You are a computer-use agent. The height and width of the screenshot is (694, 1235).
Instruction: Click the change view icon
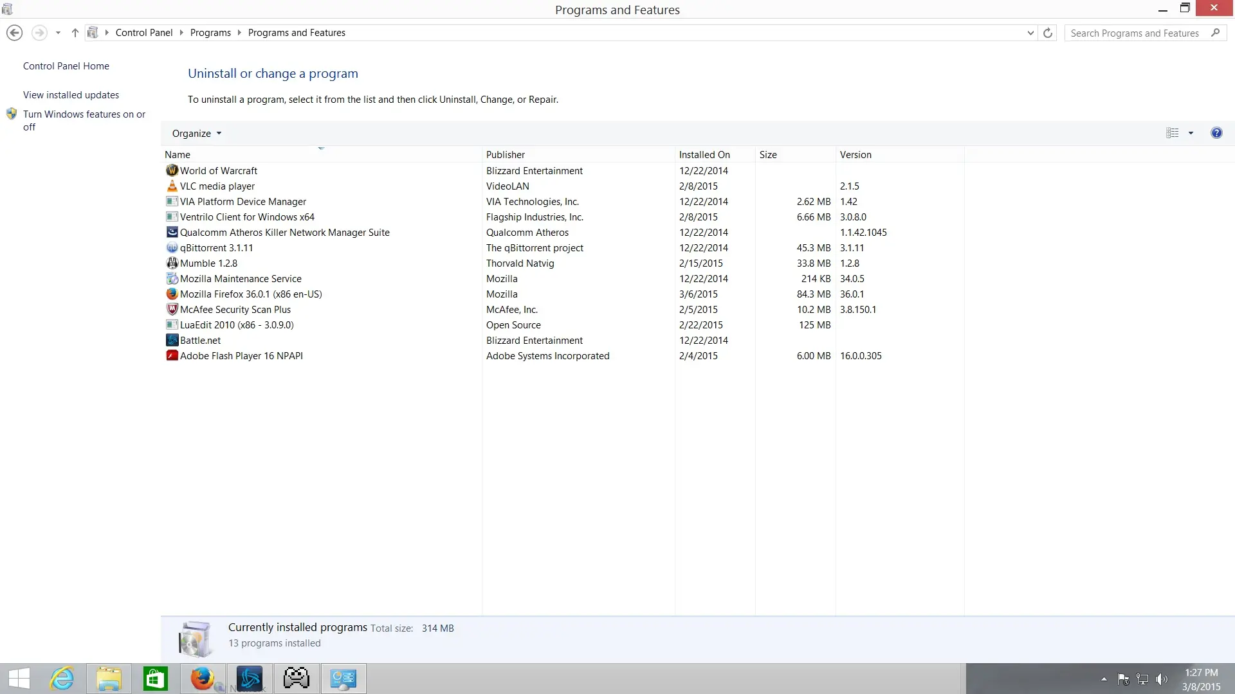click(x=1172, y=133)
